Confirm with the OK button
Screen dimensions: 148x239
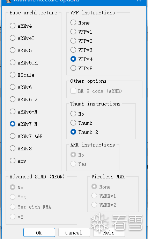pyautogui.click(x=39, y=232)
